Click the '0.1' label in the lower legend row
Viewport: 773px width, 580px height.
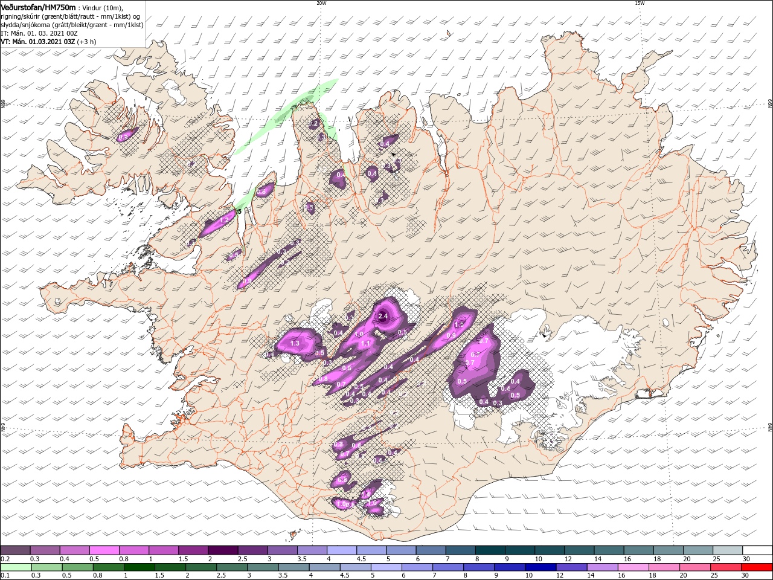coord(4,575)
